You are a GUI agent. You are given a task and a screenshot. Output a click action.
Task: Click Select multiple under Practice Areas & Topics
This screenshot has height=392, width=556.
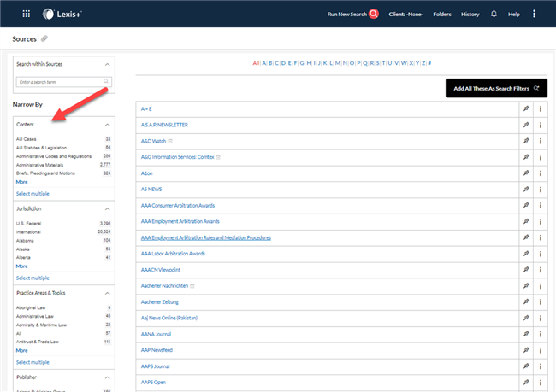33,362
